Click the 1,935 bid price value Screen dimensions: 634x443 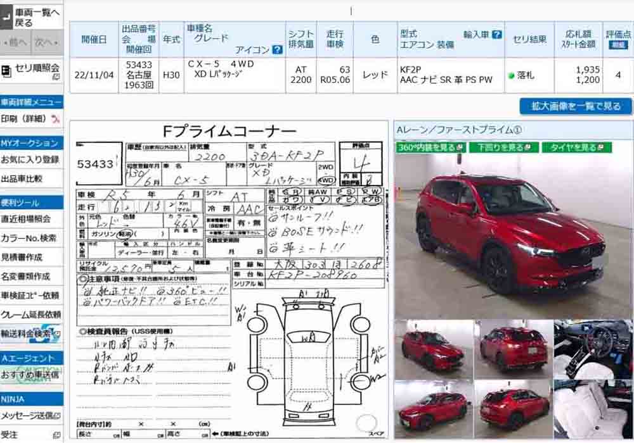click(x=588, y=70)
